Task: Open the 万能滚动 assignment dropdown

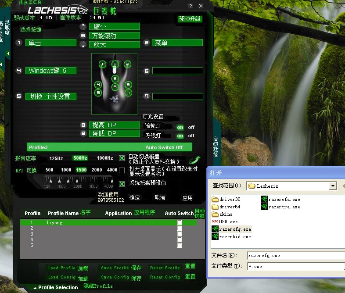Action: tap(115, 36)
